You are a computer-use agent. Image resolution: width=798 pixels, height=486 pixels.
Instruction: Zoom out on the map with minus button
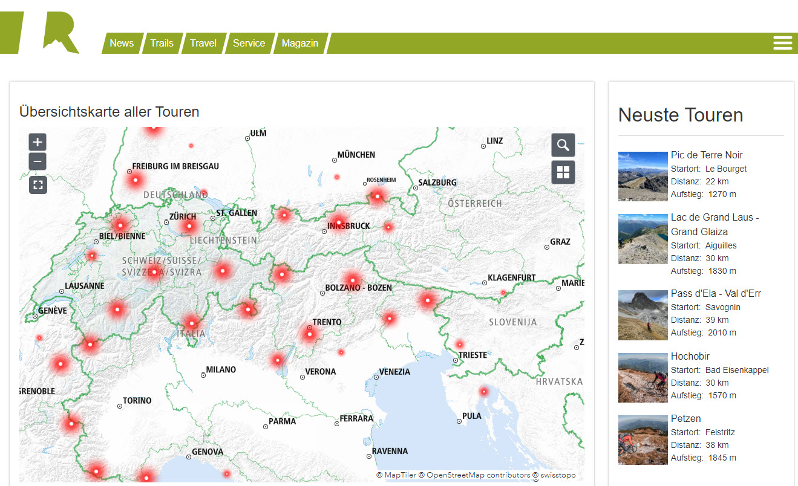click(x=38, y=161)
